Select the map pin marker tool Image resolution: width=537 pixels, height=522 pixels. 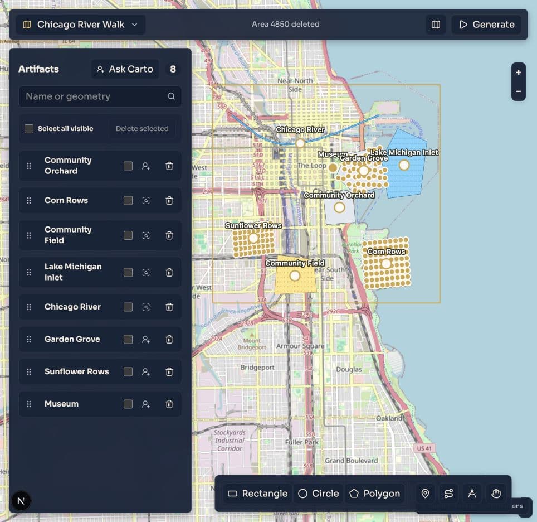[x=425, y=494]
